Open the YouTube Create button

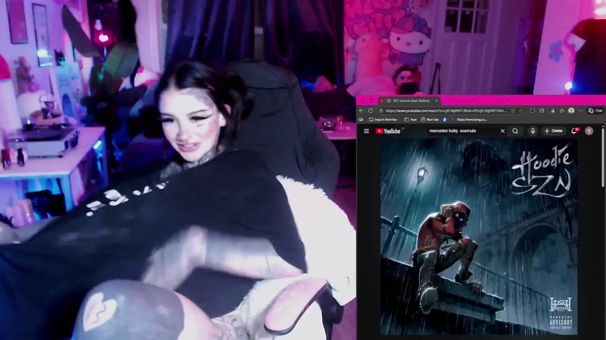(x=554, y=131)
